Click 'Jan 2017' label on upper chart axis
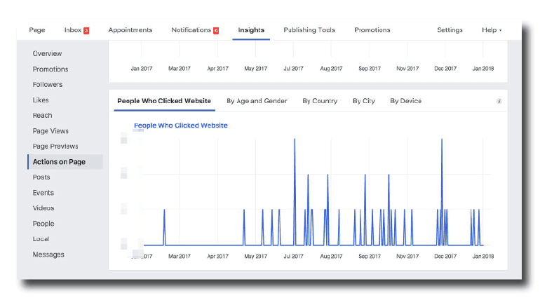The width and height of the screenshot is (540, 305). (x=141, y=69)
